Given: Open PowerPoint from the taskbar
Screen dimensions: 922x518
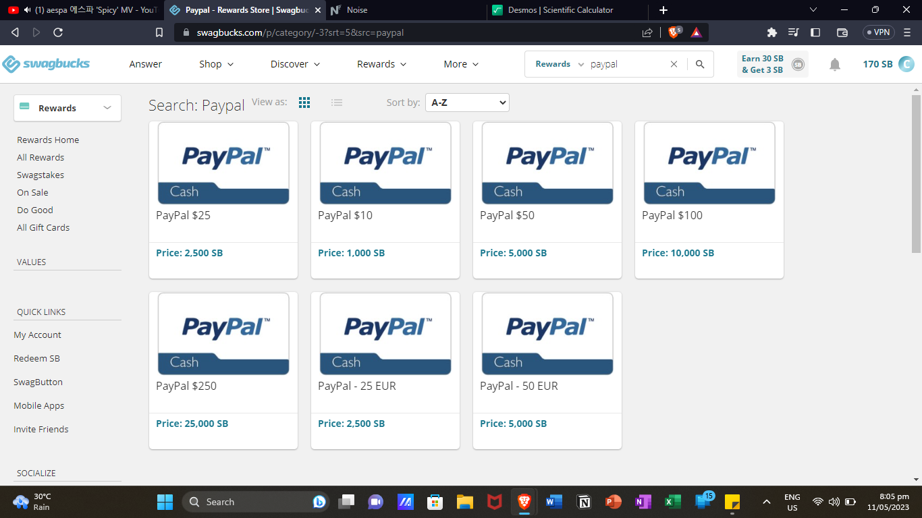Looking at the screenshot, I should coord(614,502).
